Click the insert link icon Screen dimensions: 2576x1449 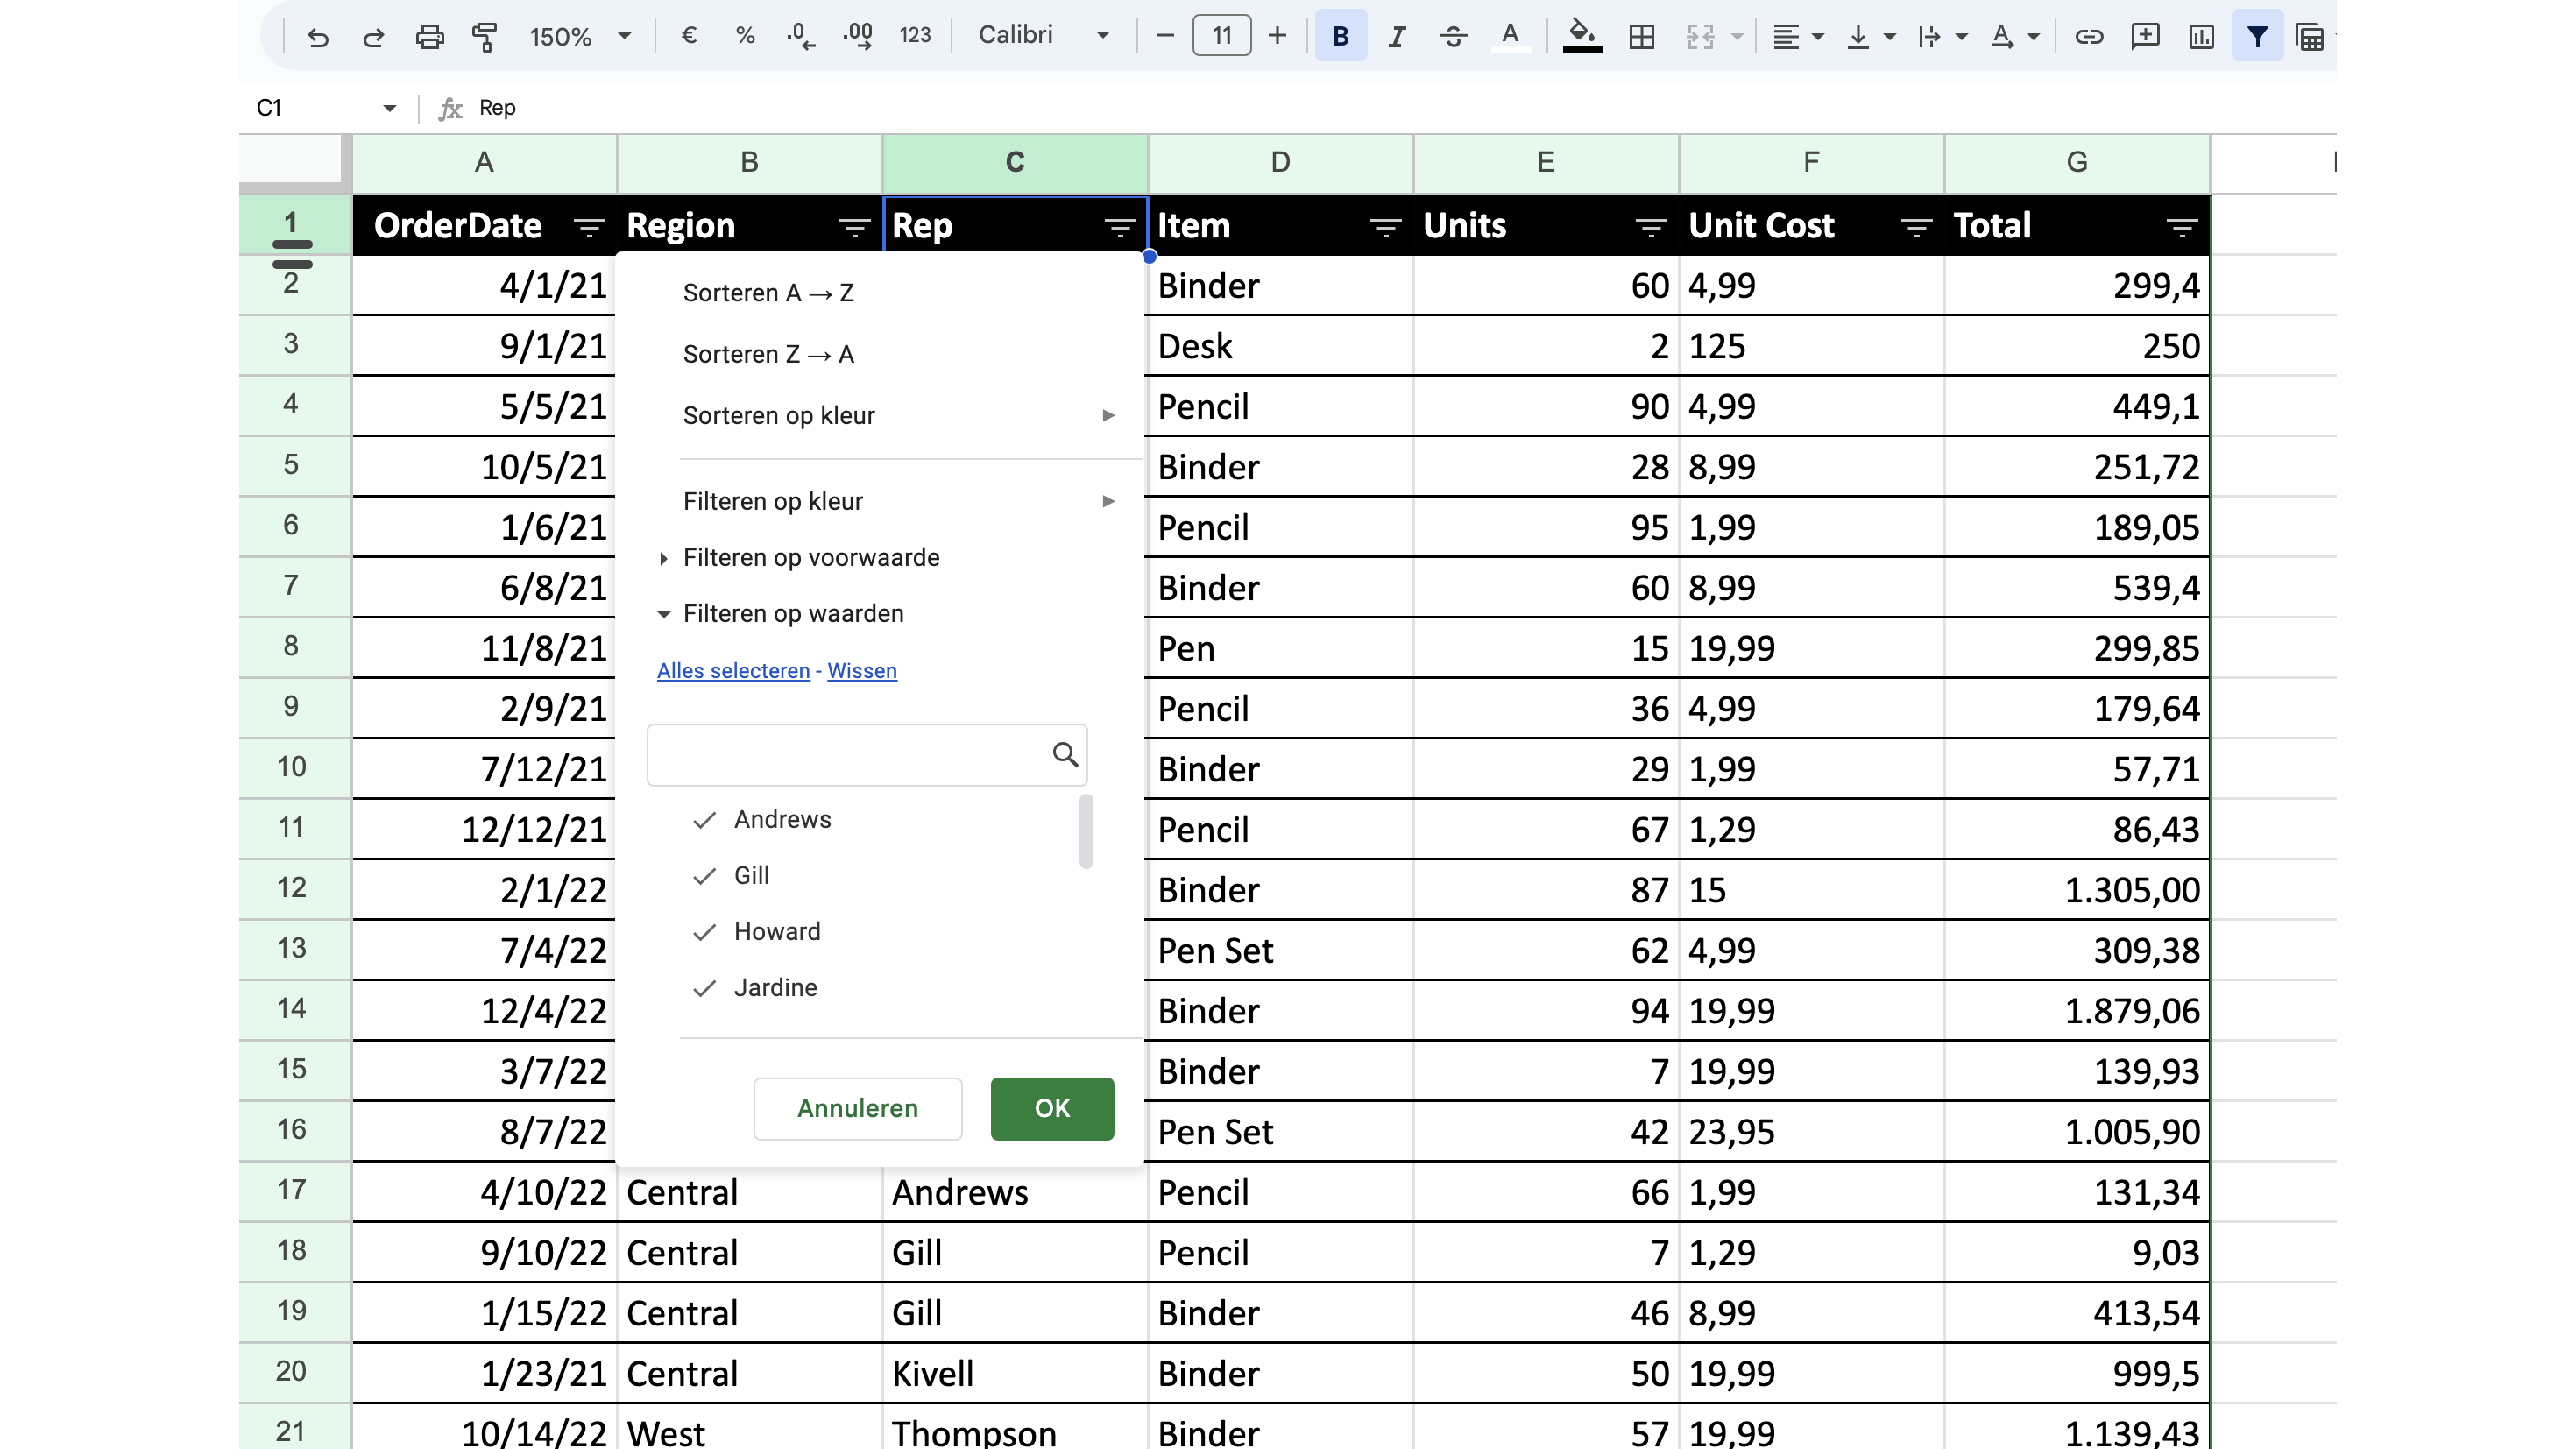pos(2088,37)
